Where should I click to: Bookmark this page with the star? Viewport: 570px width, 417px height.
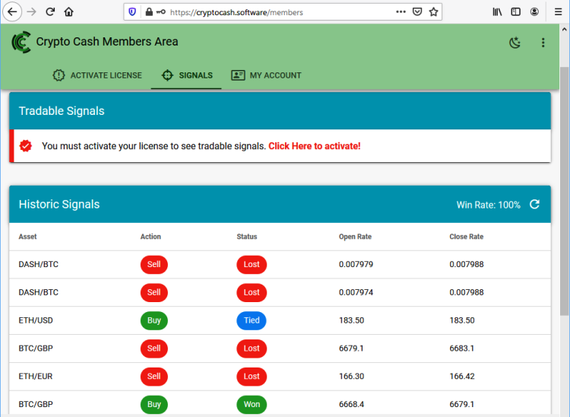click(x=433, y=12)
